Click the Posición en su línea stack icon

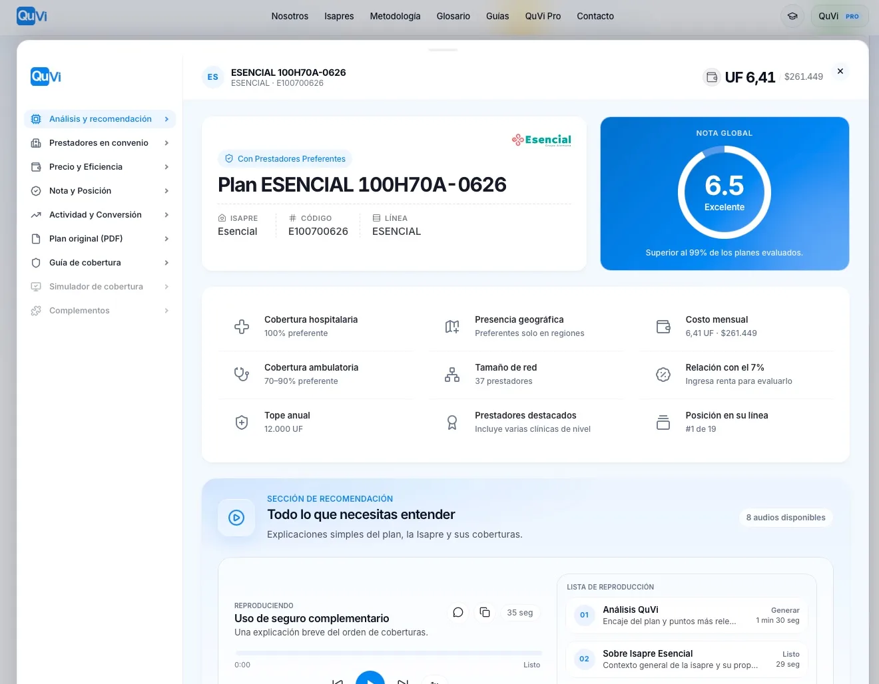click(x=663, y=422)
